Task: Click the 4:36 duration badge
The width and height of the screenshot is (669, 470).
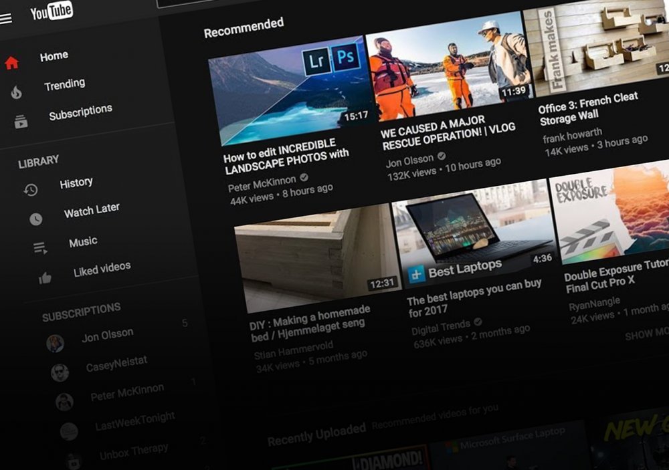Action: pyautogui.click(x=543, y=259)
